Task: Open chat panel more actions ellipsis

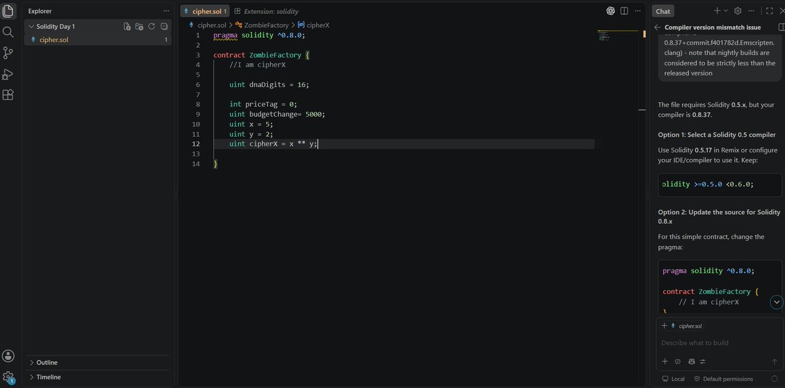Action: coord(752,11)
